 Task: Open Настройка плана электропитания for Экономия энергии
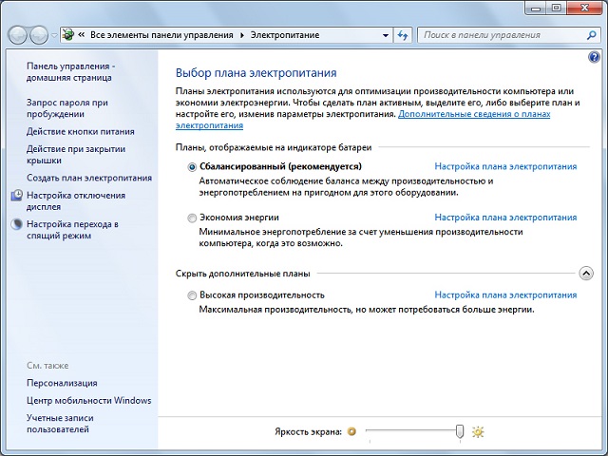[505, 218]
